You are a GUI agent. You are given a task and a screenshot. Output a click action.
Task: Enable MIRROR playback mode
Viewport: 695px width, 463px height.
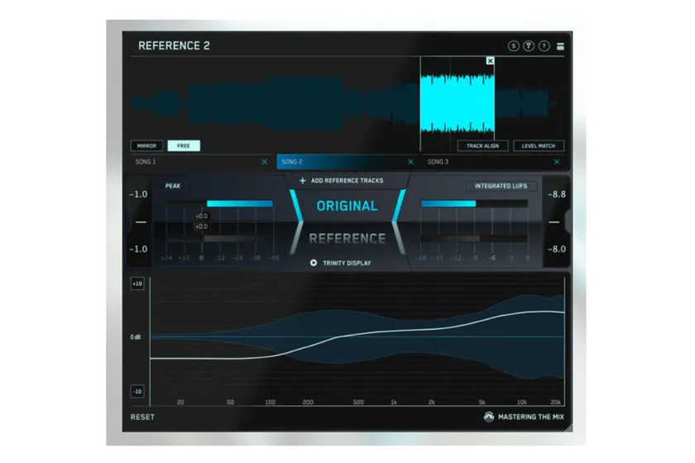146,146
